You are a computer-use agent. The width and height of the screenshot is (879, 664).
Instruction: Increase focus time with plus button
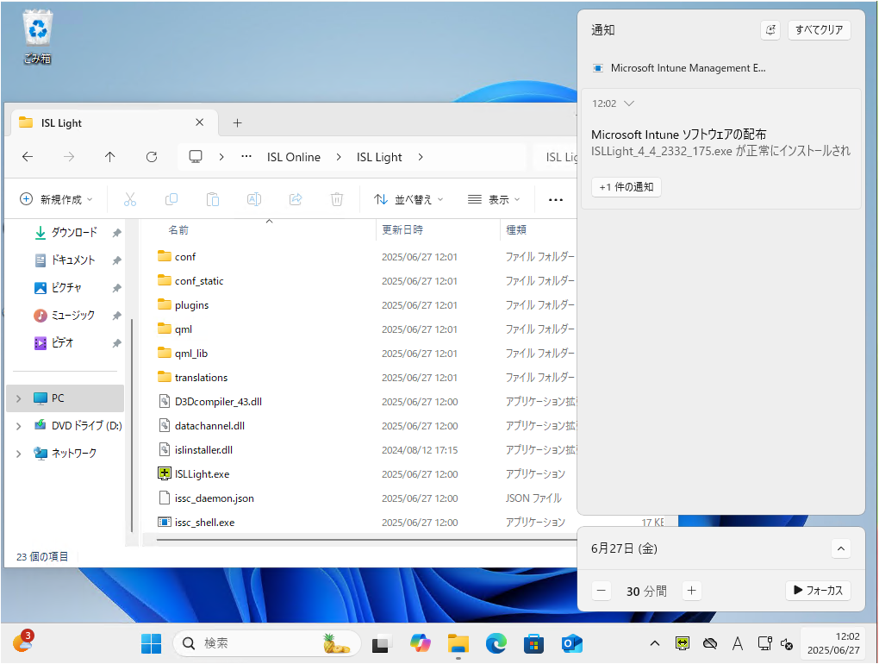(692, 591)
